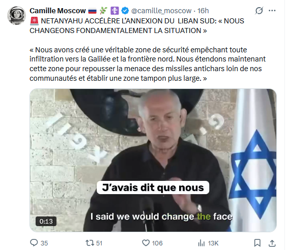The width and height of the screenshot is (287, 250).
Task: Open the 16h timestamp link
Action: (203, 11)
